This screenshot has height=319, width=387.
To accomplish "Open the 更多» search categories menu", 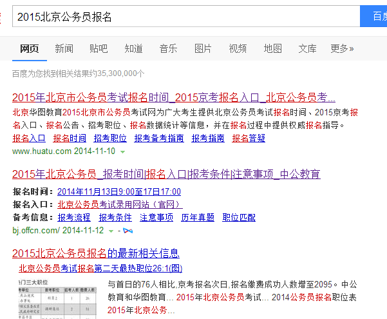I will pos(342,48).
